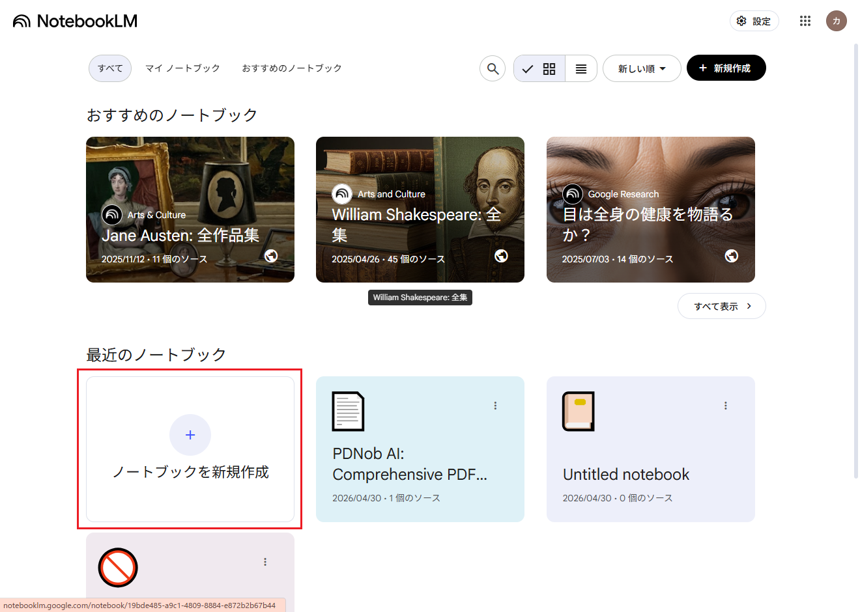Click the おすすめのノートブック section heading
Image resolution: width=860 pixels, height=612 pixels.
tap(172, 115)
